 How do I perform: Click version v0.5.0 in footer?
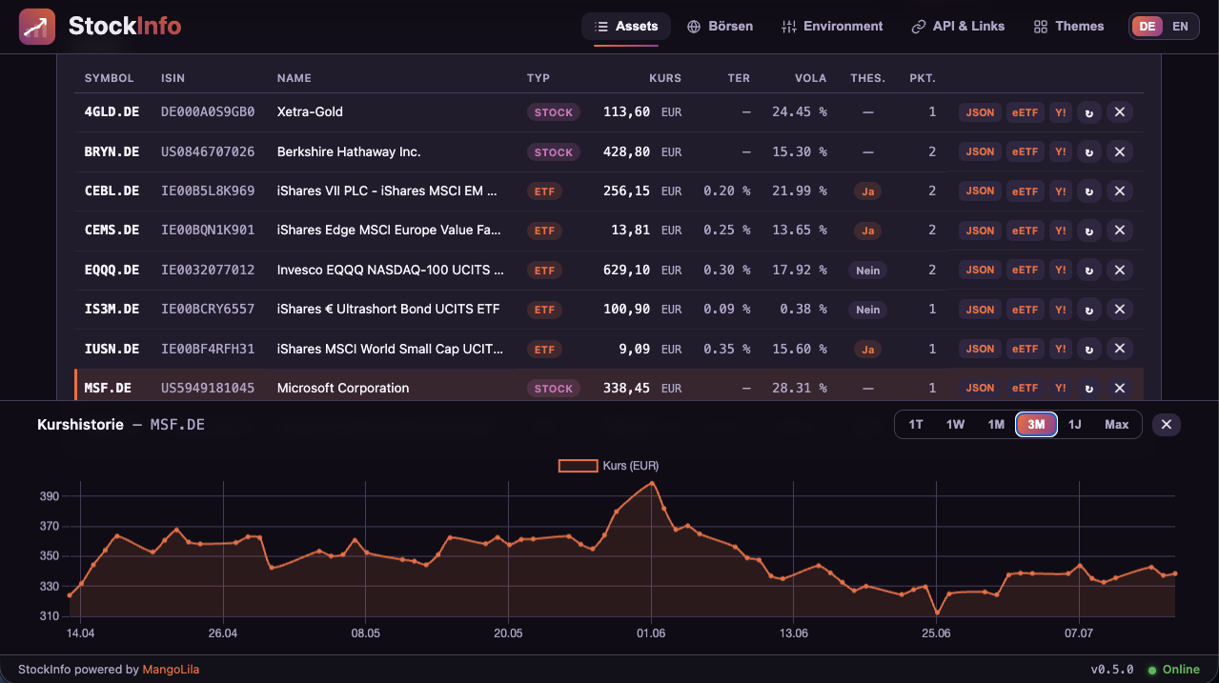[1114, 670]
